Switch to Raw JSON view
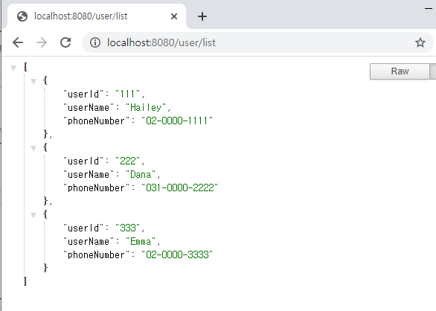The height and width of the screenshot is (311, 436). click(400, 71)
